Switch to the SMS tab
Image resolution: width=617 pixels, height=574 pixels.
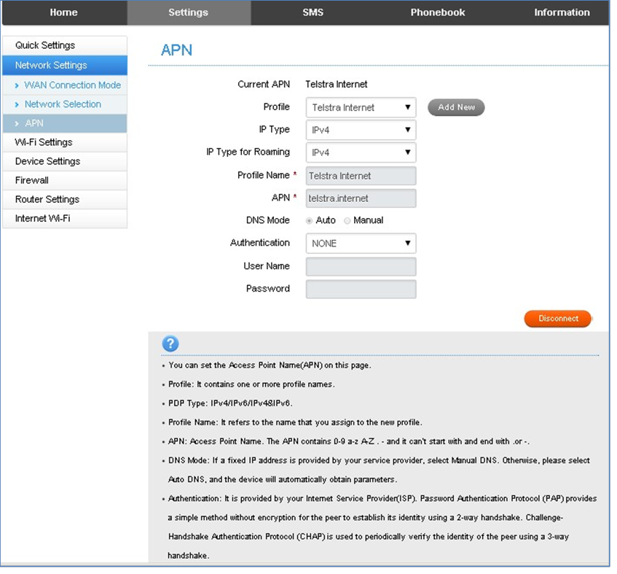click(x=313, y=12)
